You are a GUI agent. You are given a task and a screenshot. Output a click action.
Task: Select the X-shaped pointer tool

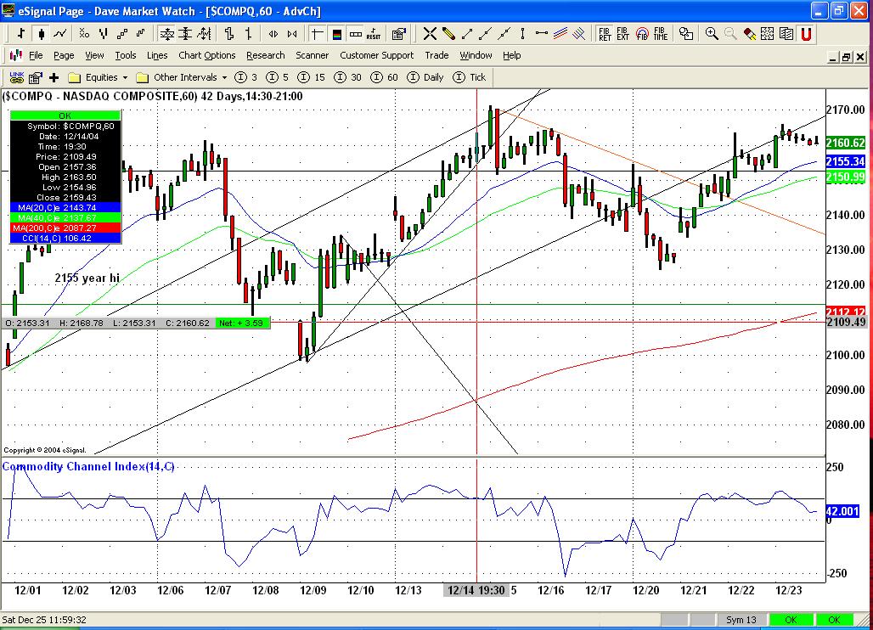(429, 35)
